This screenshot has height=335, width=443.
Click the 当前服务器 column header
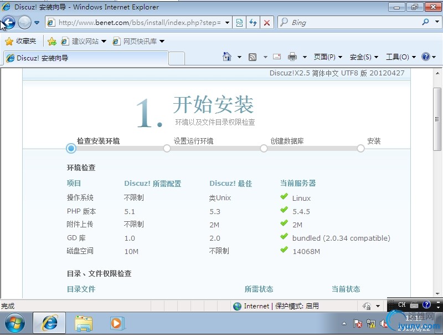click(x=298, y=184)
